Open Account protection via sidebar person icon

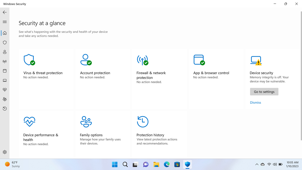(5, 52)
